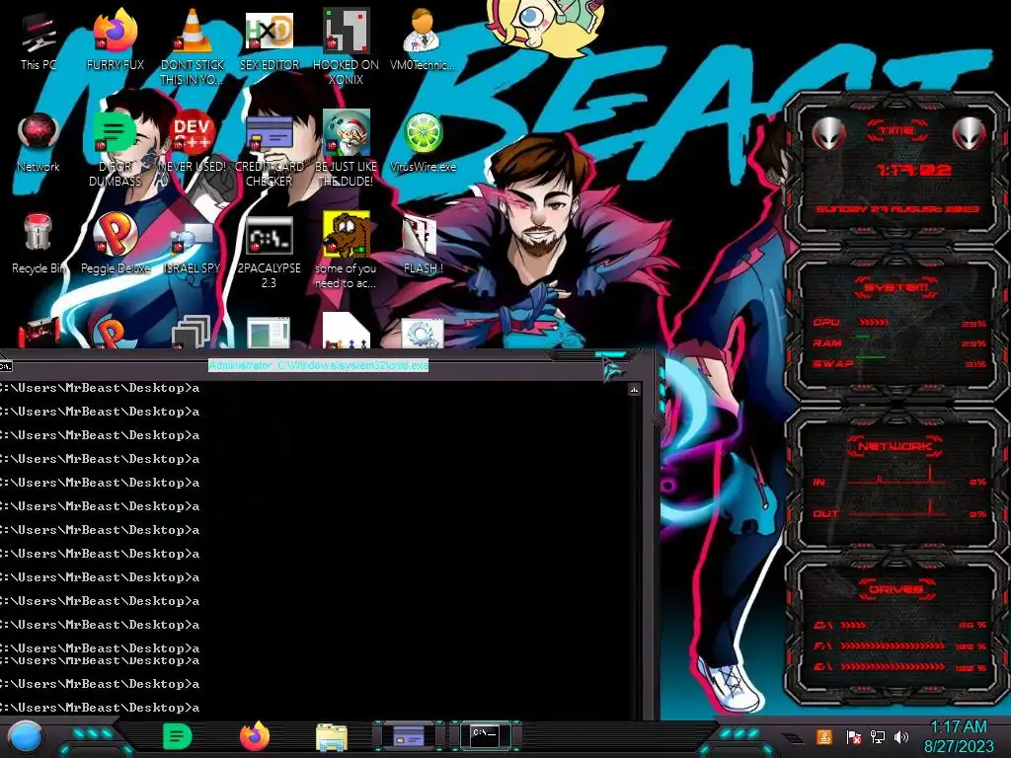Viewport: 1011px width, 758px height.
Task: Launch the VLC cone shortcut on desktop
Action: [193, 46]
